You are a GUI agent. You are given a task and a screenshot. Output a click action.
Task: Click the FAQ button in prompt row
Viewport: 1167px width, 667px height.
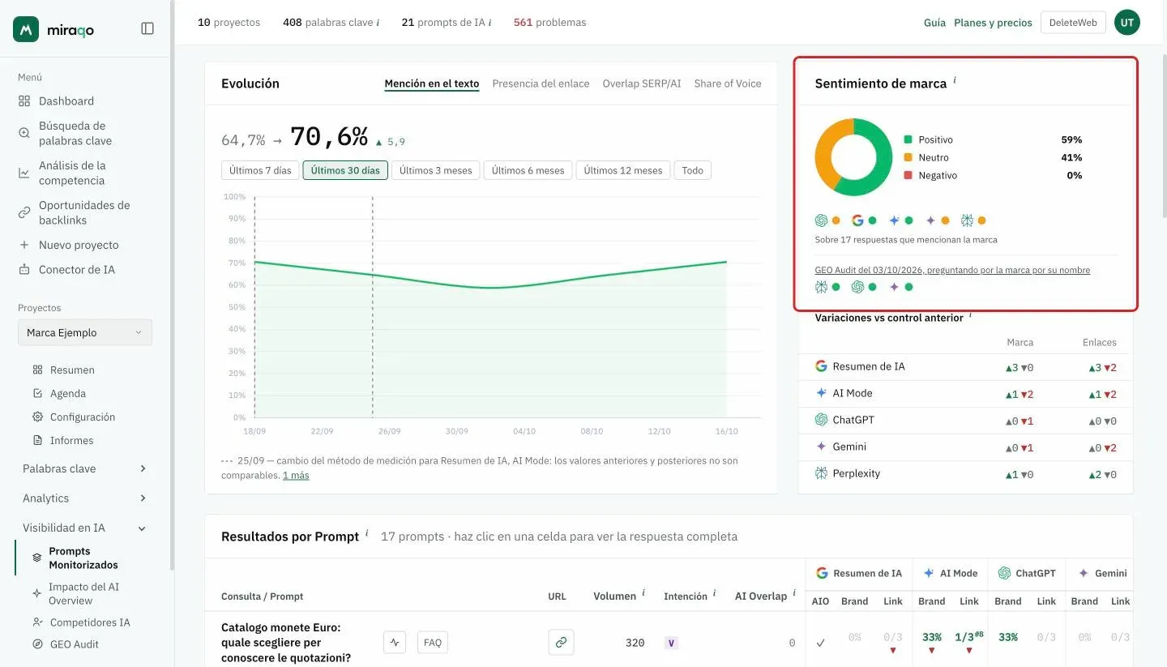tap(433, 643)
